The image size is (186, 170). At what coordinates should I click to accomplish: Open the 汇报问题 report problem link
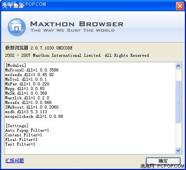click(15, 161)
